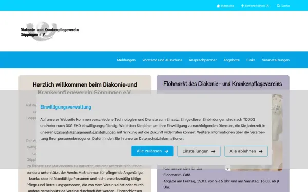Open the Einstellungen consent button
This screenshot has width=308, height=192.
(199, 151)
